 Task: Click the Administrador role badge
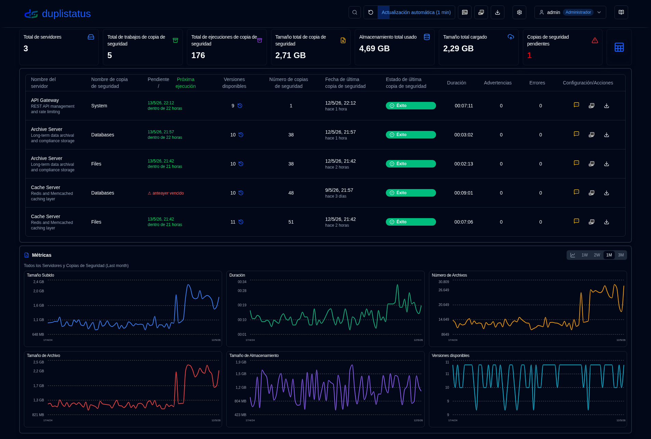(x=578, y=12)
